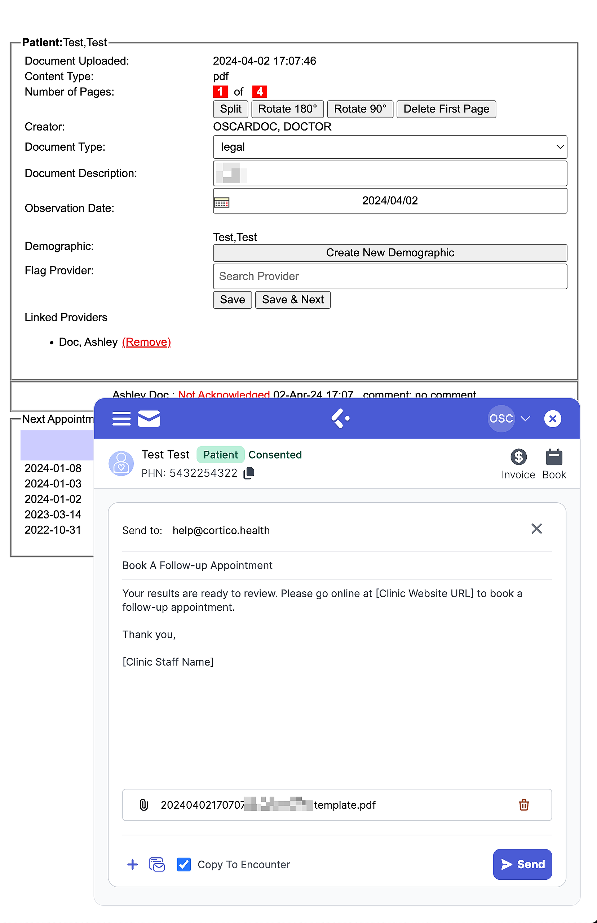The width and height of the screenshot is (597, 923).
Task: Select appointment date 2024-01-08
Action: [x=53, y=468]
